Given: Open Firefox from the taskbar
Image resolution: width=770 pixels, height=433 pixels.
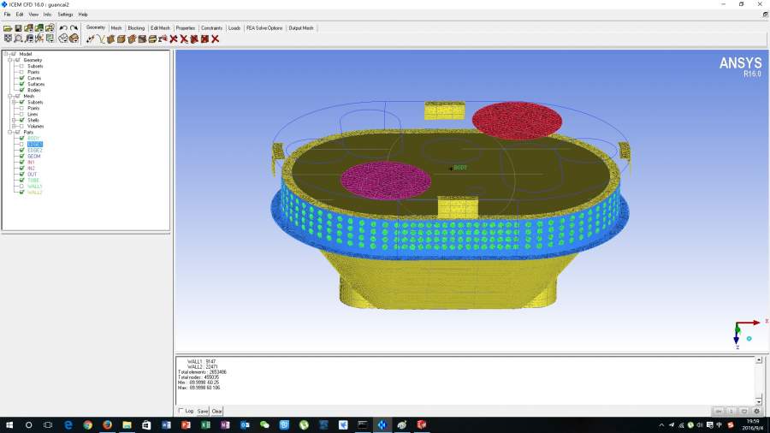Looking at the screenshot, I should pyautogui.click(x=107, y=424).
